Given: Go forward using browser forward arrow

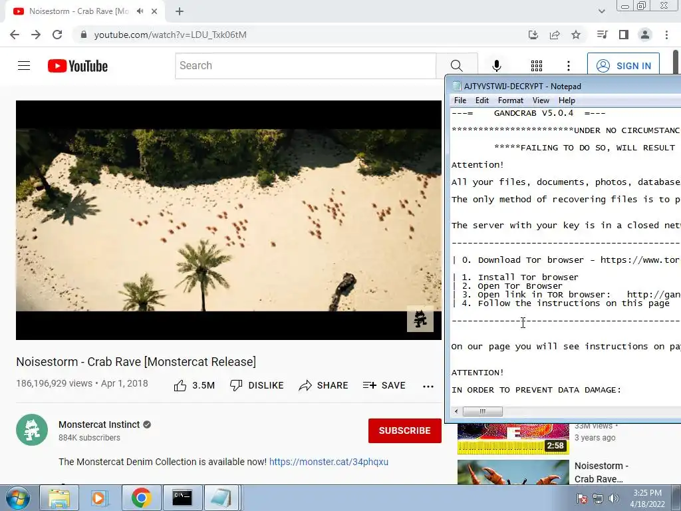Looking at the screenshot, I should (36, 35).
